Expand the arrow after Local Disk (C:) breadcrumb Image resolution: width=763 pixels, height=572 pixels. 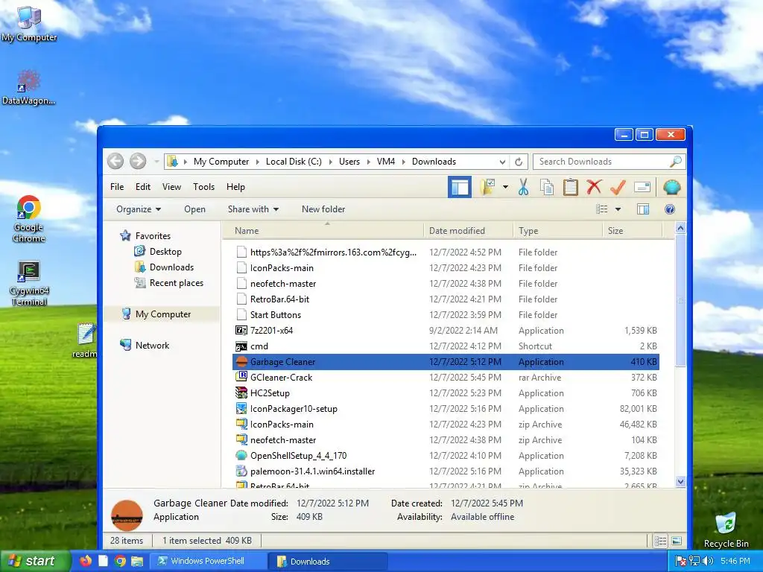point(330,162)
